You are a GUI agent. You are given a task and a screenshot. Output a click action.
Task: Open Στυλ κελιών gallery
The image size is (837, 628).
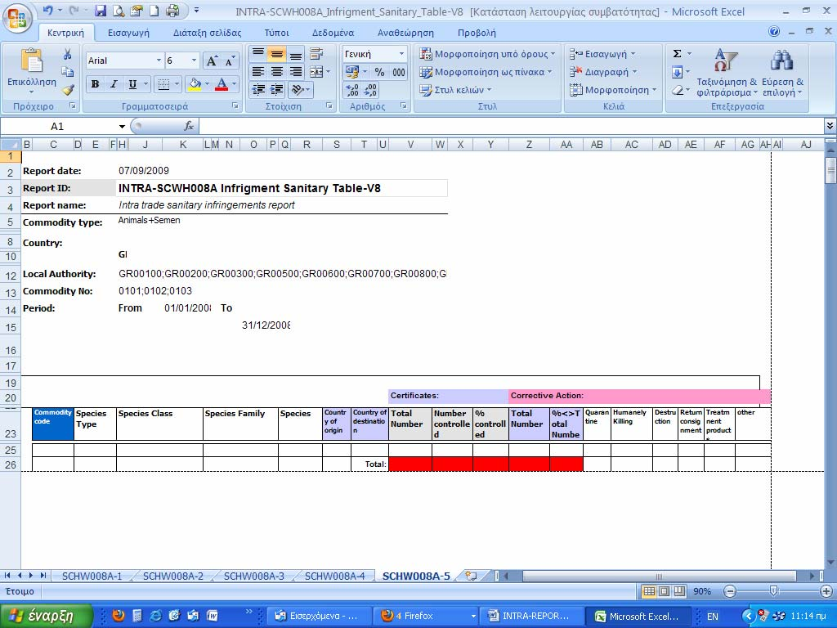pyautogui.click(x=455, y=90)
